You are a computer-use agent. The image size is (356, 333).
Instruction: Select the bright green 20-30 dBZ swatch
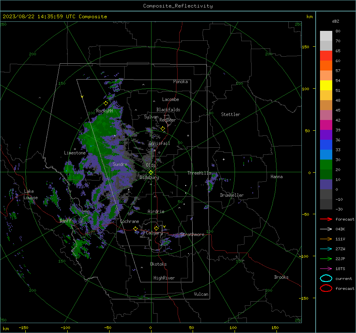pos(326,165)
